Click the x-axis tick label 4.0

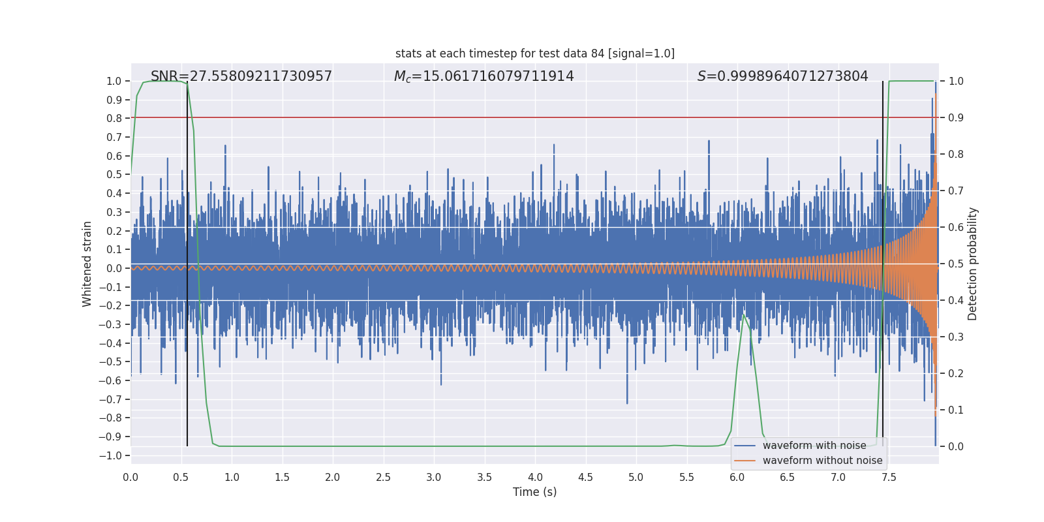[x=535, y=478]
